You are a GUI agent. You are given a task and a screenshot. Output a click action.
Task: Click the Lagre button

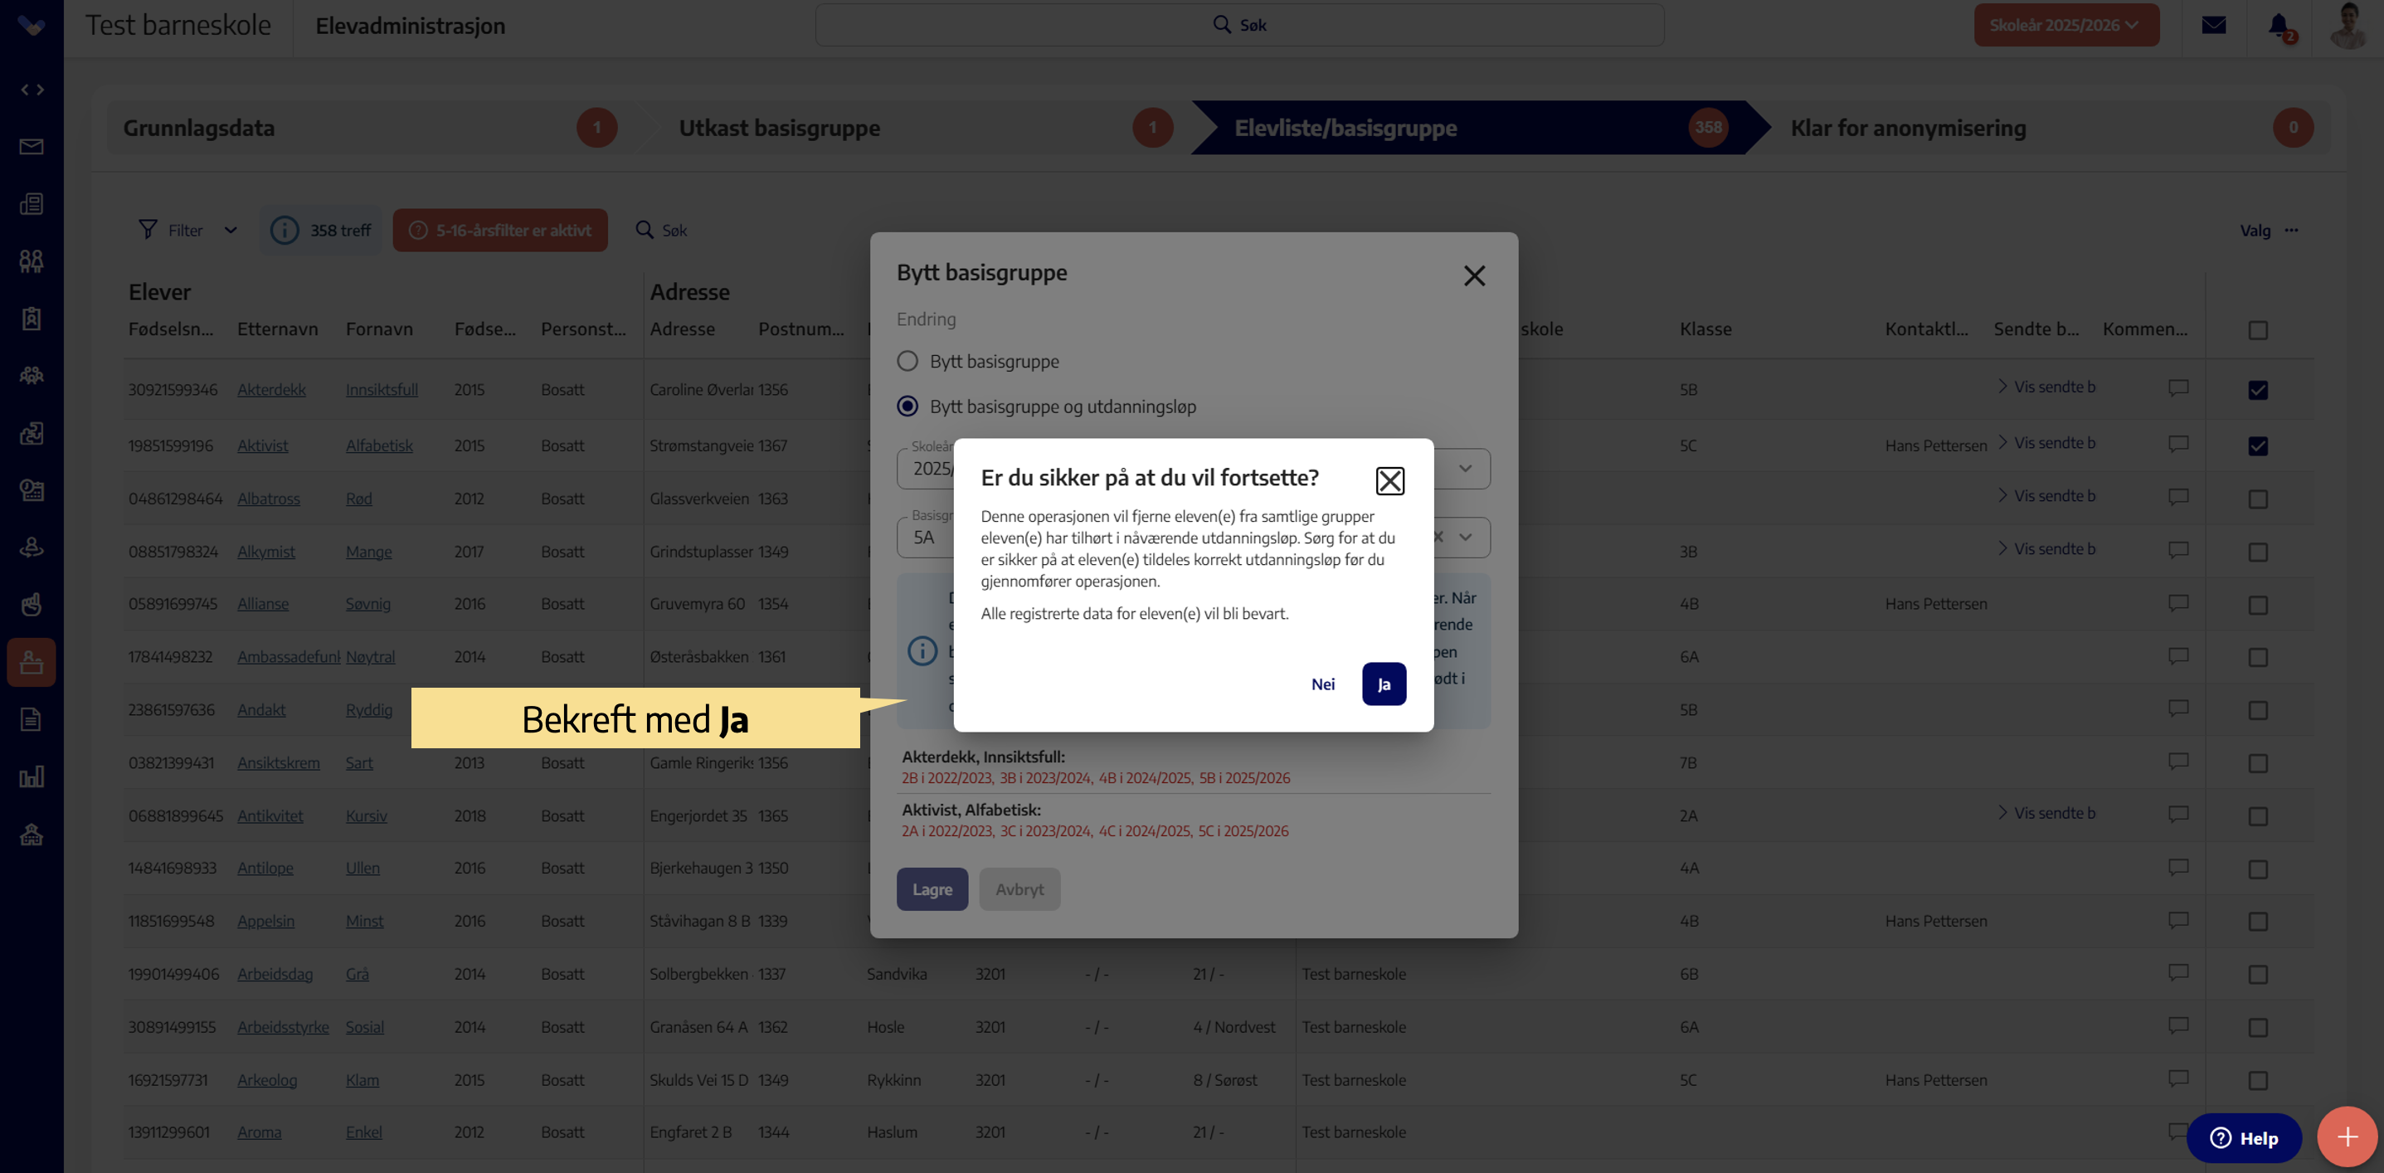click(x=932, y=888)
